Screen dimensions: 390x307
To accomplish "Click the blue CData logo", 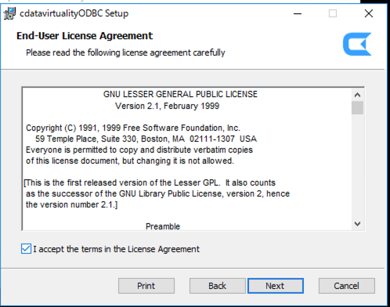I will [357, 44].
